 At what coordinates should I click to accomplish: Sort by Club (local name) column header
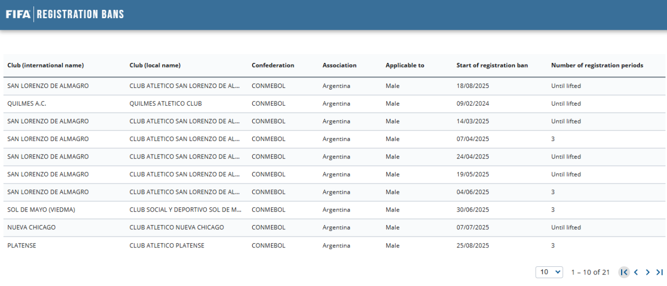(x=155, y=66)
